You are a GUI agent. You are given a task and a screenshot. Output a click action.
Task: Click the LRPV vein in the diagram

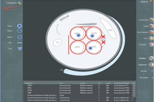(x=77, y=47)
